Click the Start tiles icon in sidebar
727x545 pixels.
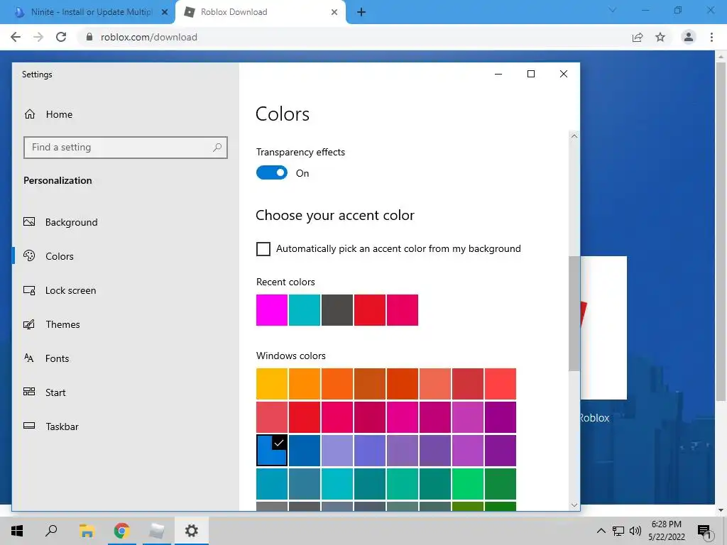point(29,392)
